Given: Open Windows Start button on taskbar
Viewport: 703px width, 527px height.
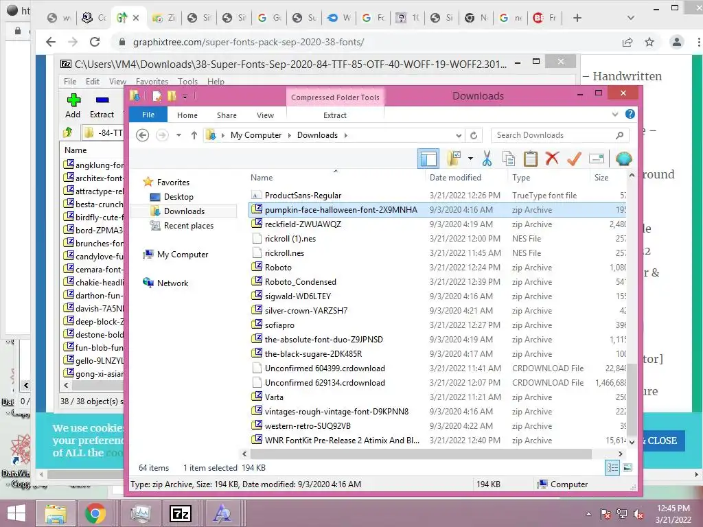Looking at the screenshot, I should (16, 513).
